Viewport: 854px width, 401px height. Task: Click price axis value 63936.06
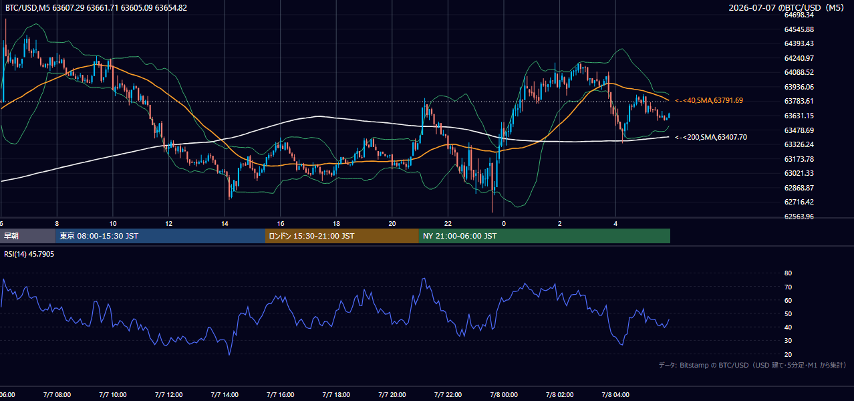(799, 87)
